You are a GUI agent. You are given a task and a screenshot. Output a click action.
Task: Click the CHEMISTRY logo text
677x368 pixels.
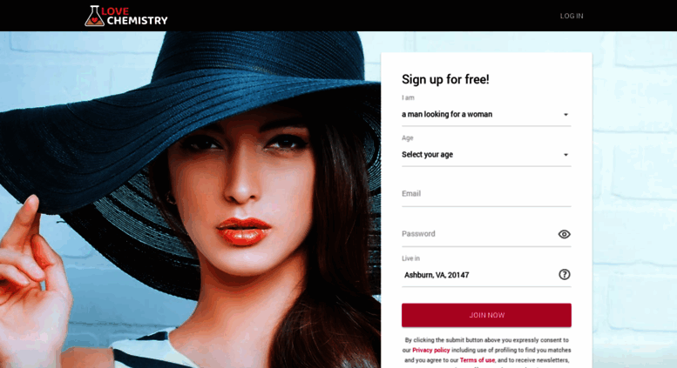[x=138, y=21]
